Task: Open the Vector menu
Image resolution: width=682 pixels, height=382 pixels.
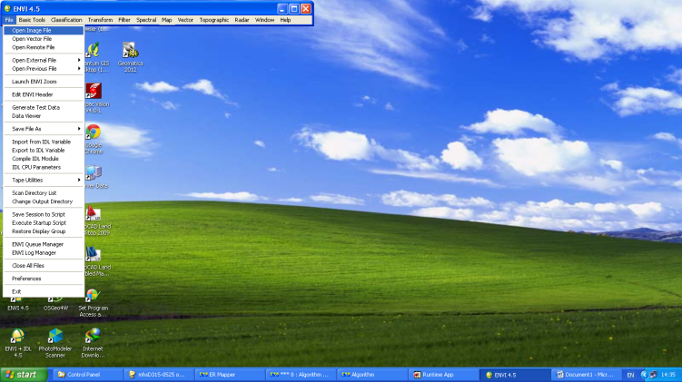Action: (185, 20)
